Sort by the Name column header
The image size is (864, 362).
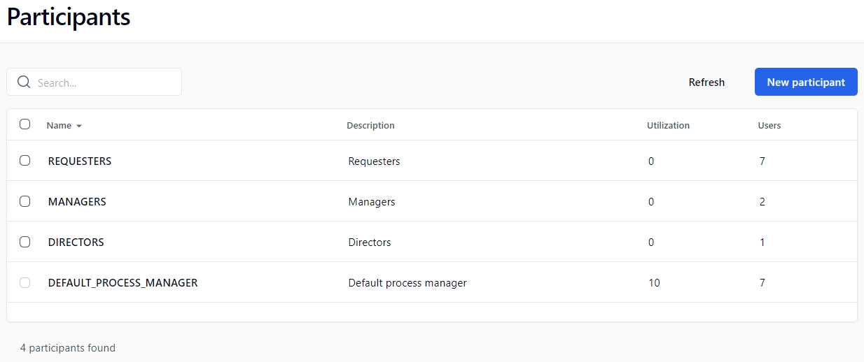(x=59, y=126)
